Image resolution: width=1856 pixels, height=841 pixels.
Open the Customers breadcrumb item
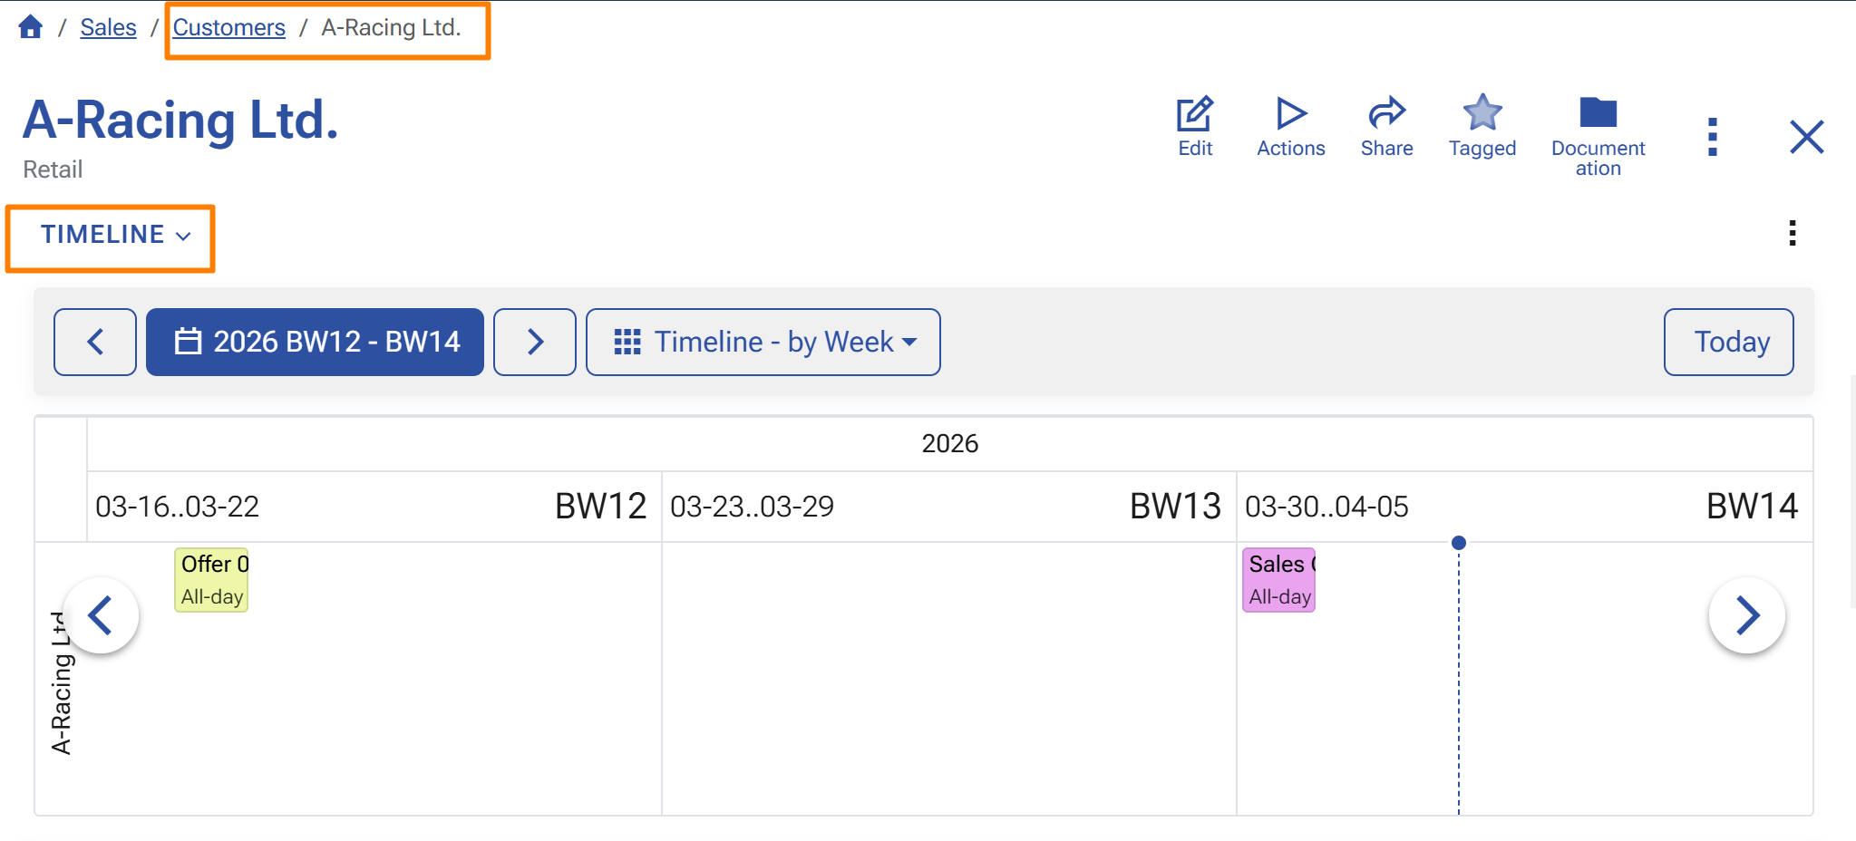228,26
